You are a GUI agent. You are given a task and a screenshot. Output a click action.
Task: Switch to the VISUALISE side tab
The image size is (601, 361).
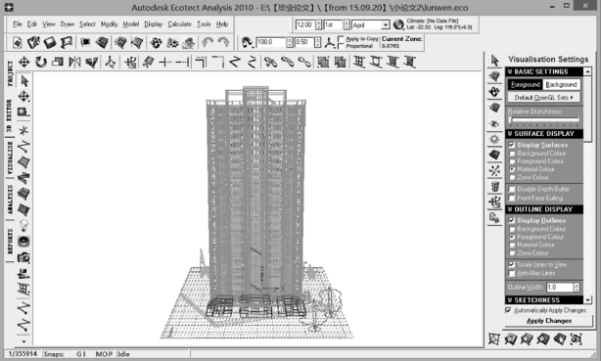[x=10, y=158]
